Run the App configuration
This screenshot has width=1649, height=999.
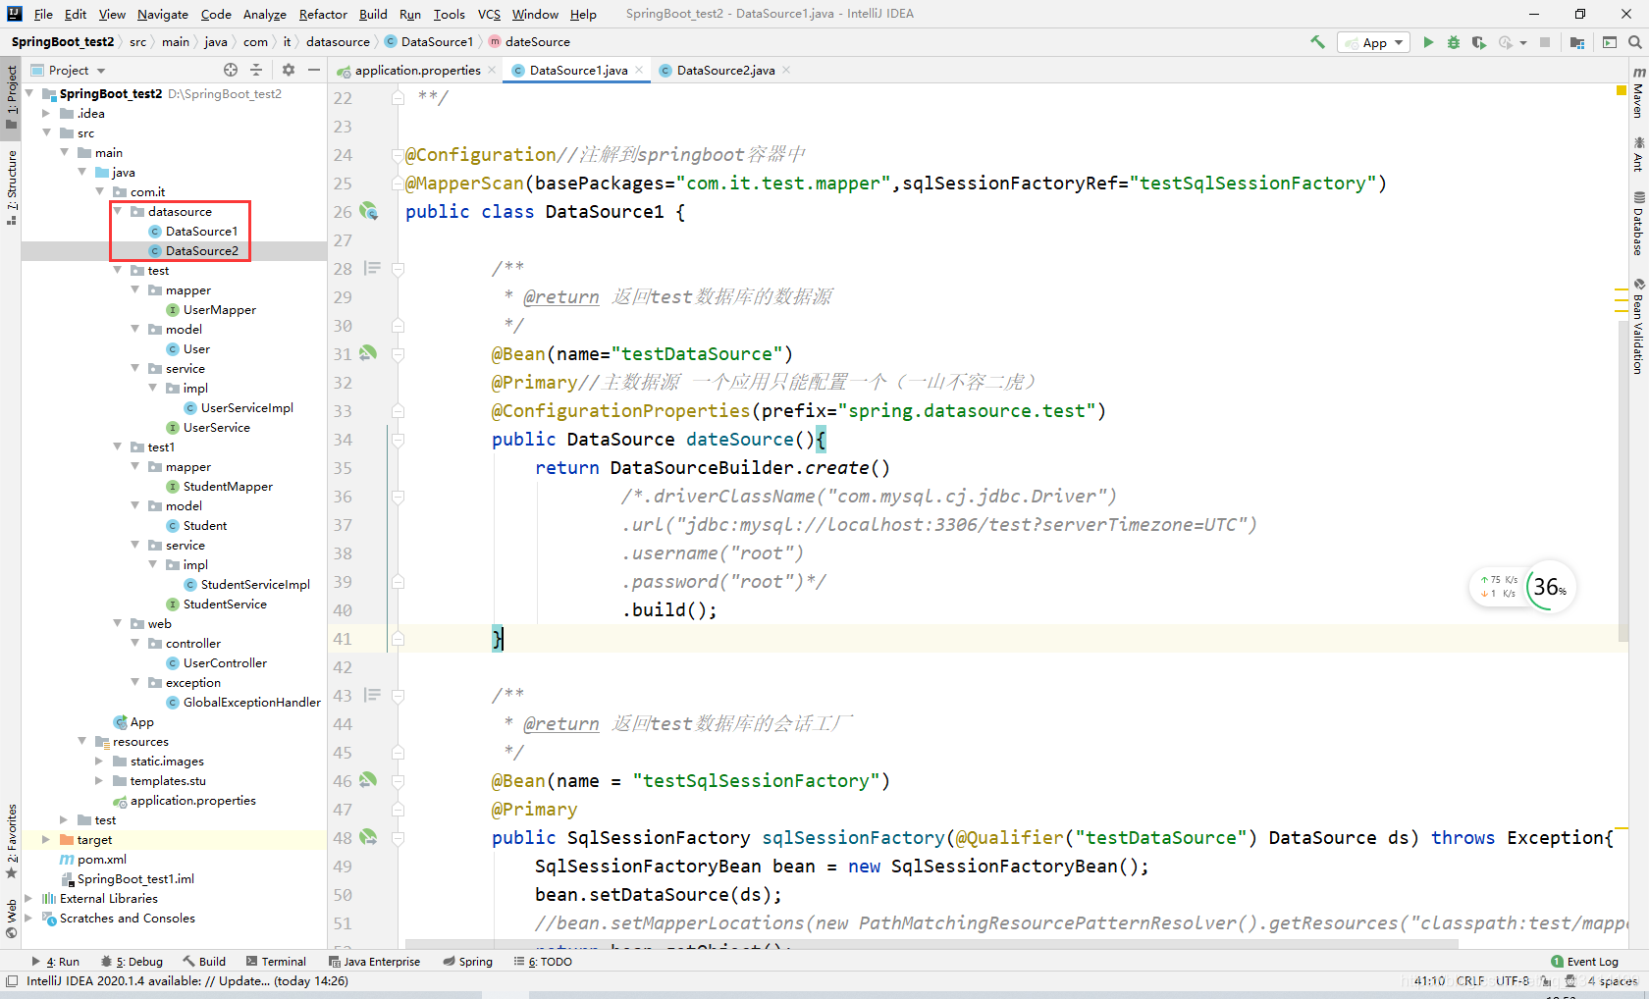click(1428, 42)
